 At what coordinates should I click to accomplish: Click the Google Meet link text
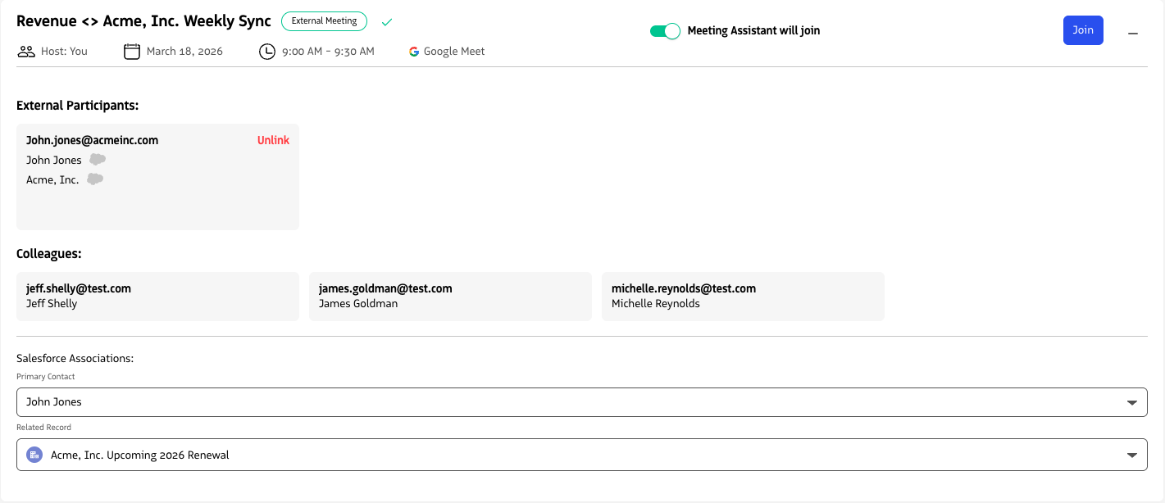point(454,52)
